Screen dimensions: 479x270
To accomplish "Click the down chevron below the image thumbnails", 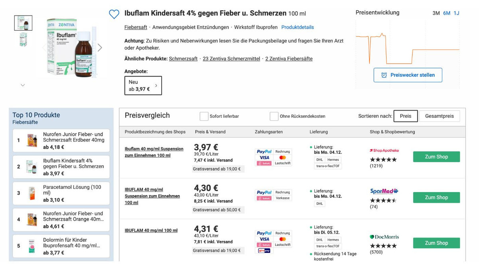I will (23, 85).
